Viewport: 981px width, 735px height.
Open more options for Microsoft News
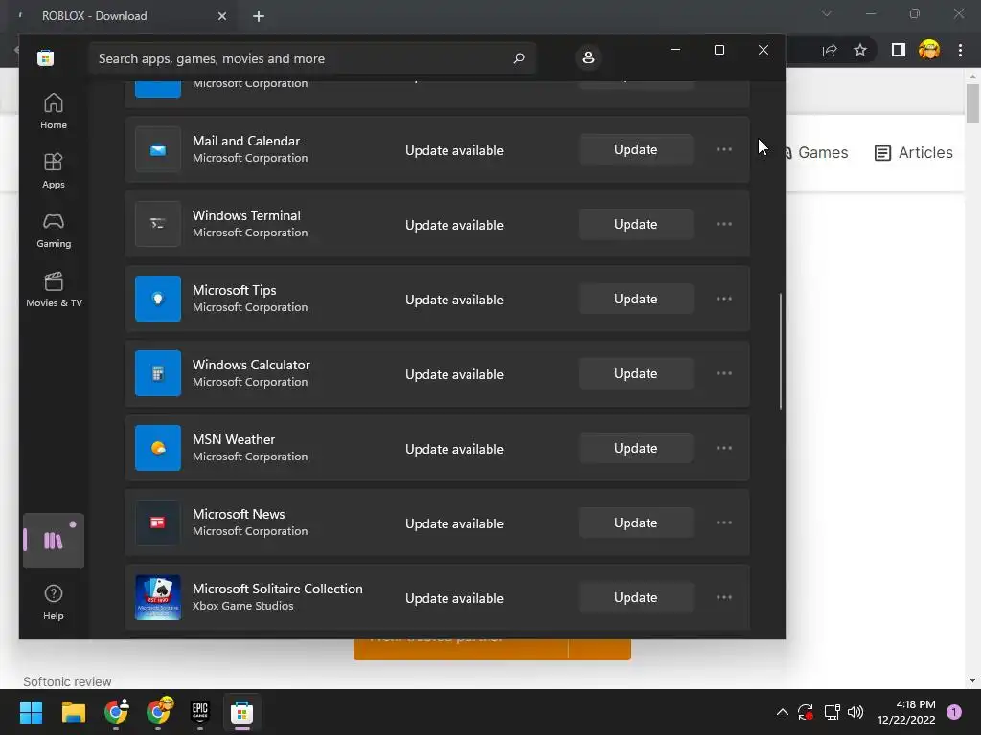tap(724, 523)
